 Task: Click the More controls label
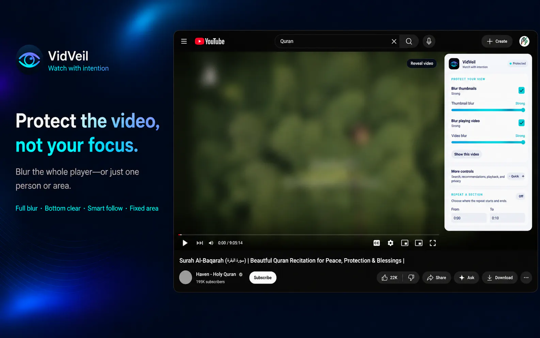pyautogui.click(x=462, y=171)
